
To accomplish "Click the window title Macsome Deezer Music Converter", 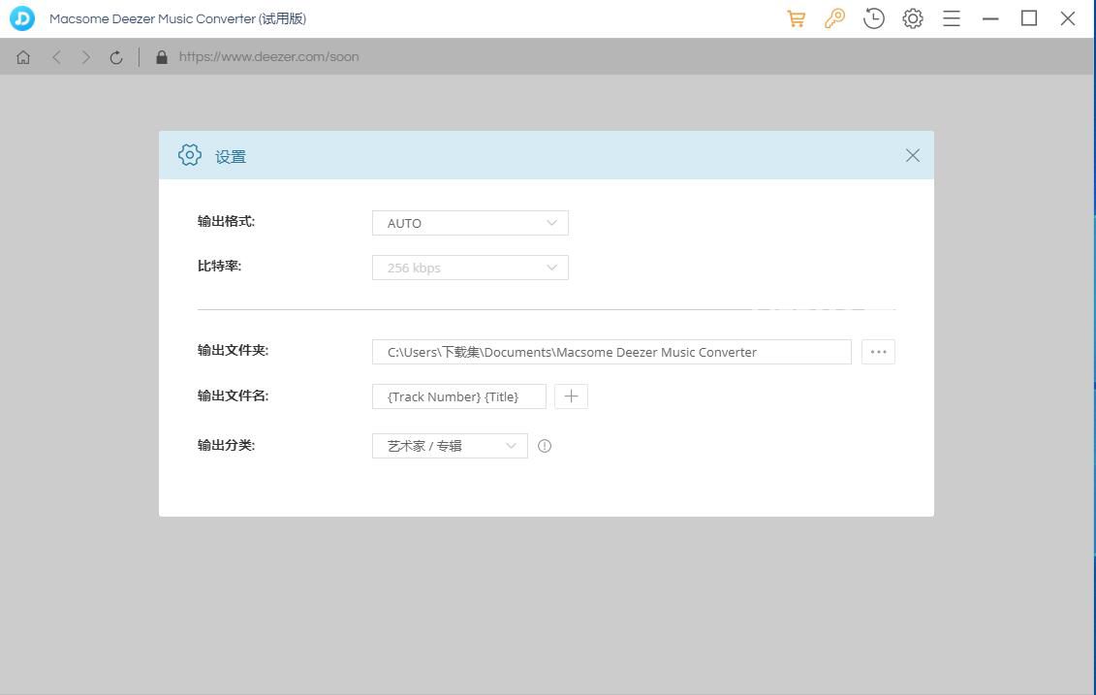I will [x=177, y=18].
